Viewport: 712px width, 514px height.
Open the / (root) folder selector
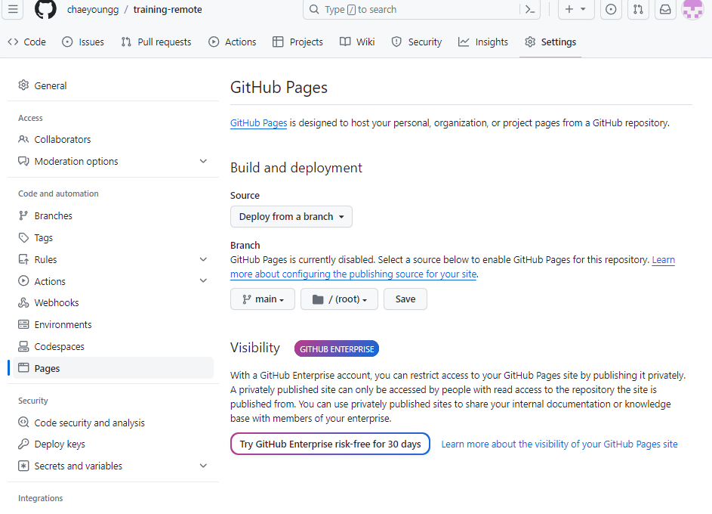point(339,299)
